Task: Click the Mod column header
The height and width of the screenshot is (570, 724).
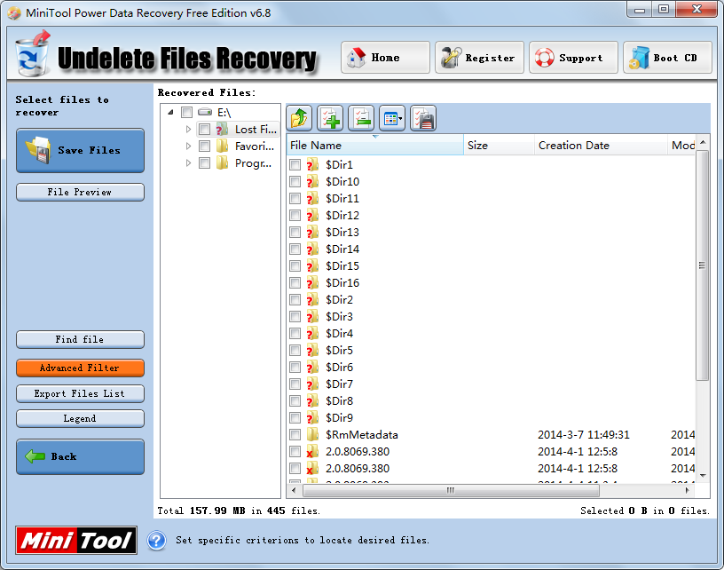Action: (x=682, y=145)
